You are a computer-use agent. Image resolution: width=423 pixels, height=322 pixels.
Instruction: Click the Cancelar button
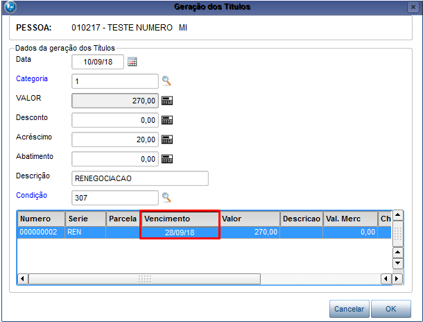349,309
